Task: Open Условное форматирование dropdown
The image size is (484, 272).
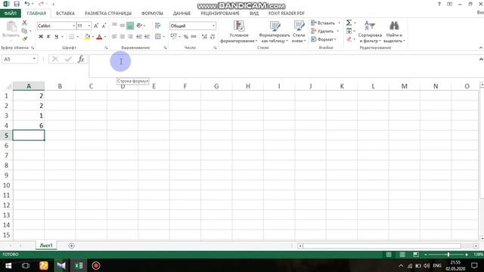Action: pos(239,32)
